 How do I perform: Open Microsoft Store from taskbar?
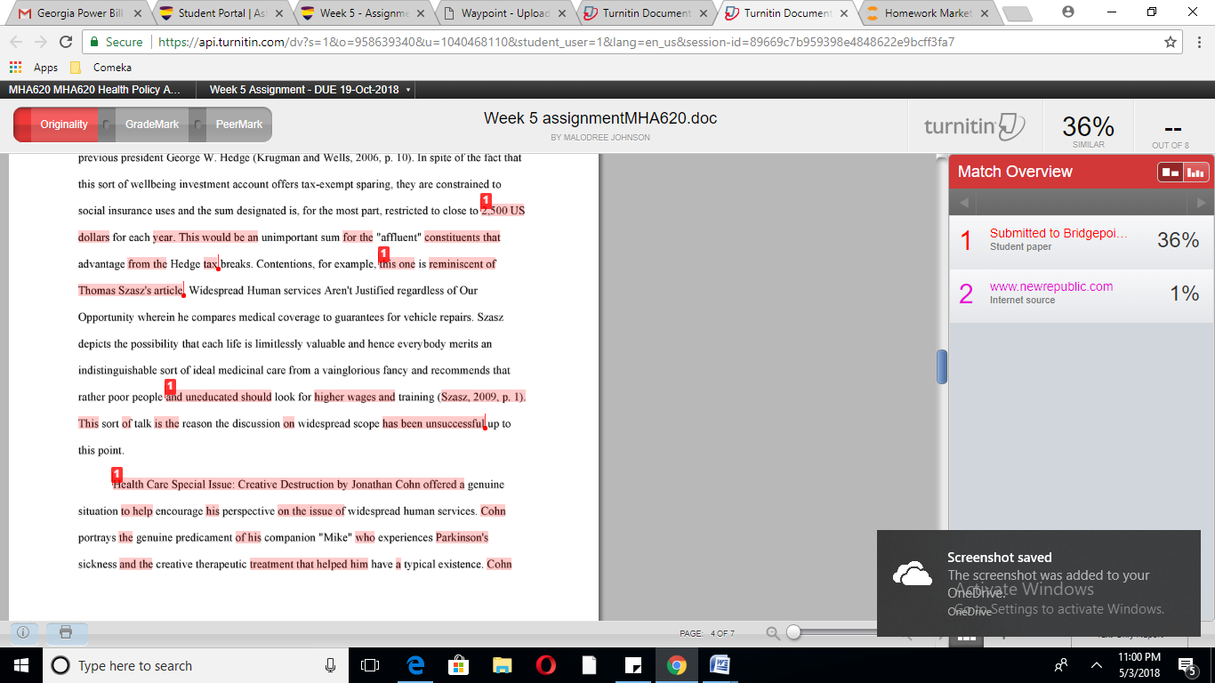[458, 665]
